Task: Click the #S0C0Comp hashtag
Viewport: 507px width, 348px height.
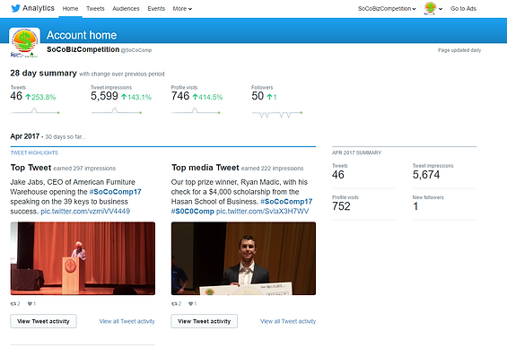Action: pos(193,212)
